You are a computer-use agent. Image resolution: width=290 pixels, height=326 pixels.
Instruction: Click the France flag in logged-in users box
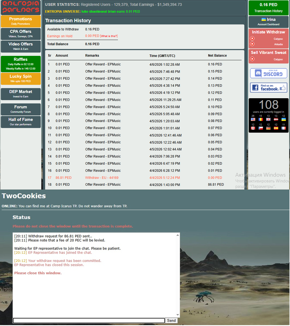pyautogui.click(x=283, y=128)
